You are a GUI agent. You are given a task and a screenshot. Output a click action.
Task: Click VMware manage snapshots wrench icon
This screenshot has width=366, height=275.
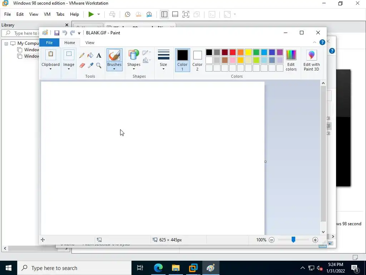(x=149, y=14)
